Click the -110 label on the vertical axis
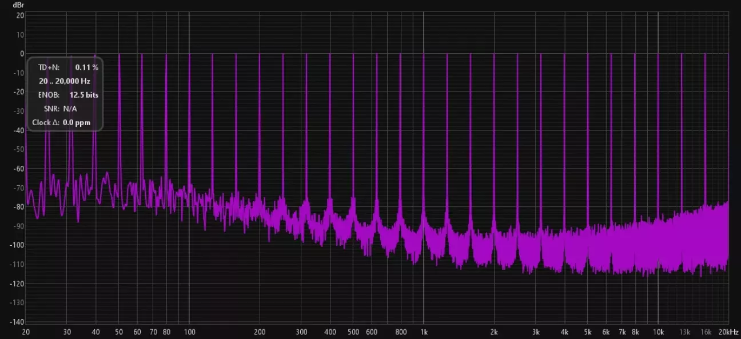The height and width of the screenshot is (339, 741). coord(17,264)
